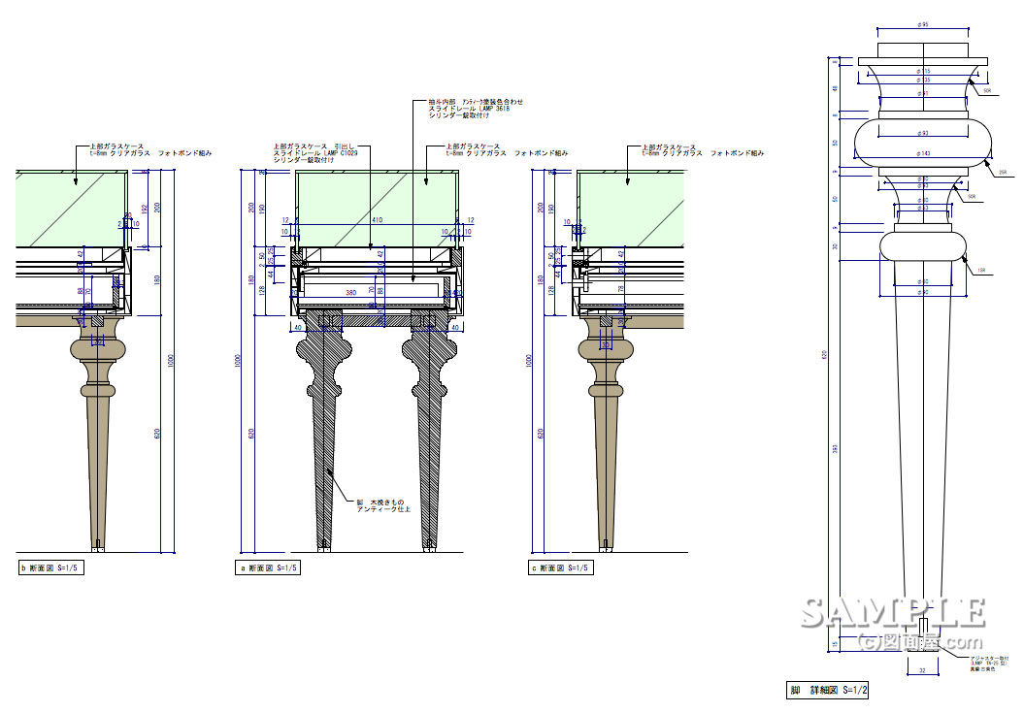Click the '1000' overall height in section a
Screen dimensions: 1024x713
point(239,361)
